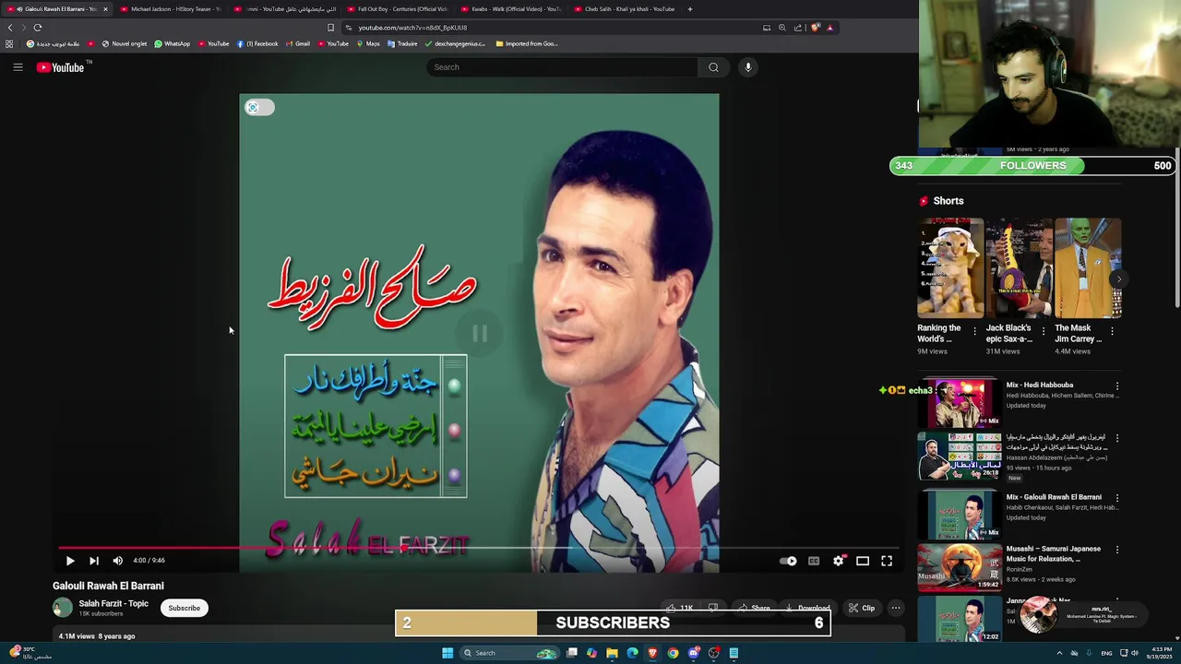
Task: Enter full screen mode
Action: click(x=887, y=561)
